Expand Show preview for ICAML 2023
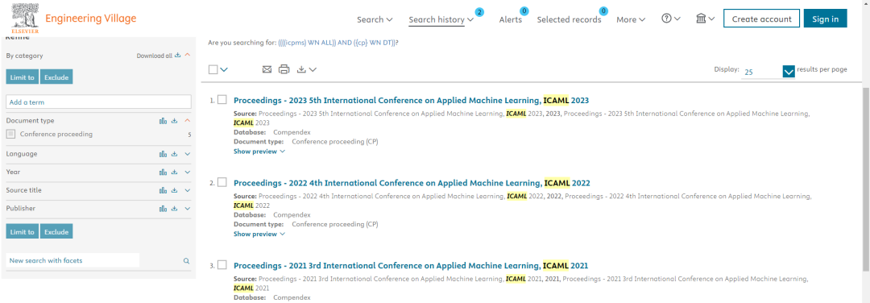 click(x=259, y=151)
